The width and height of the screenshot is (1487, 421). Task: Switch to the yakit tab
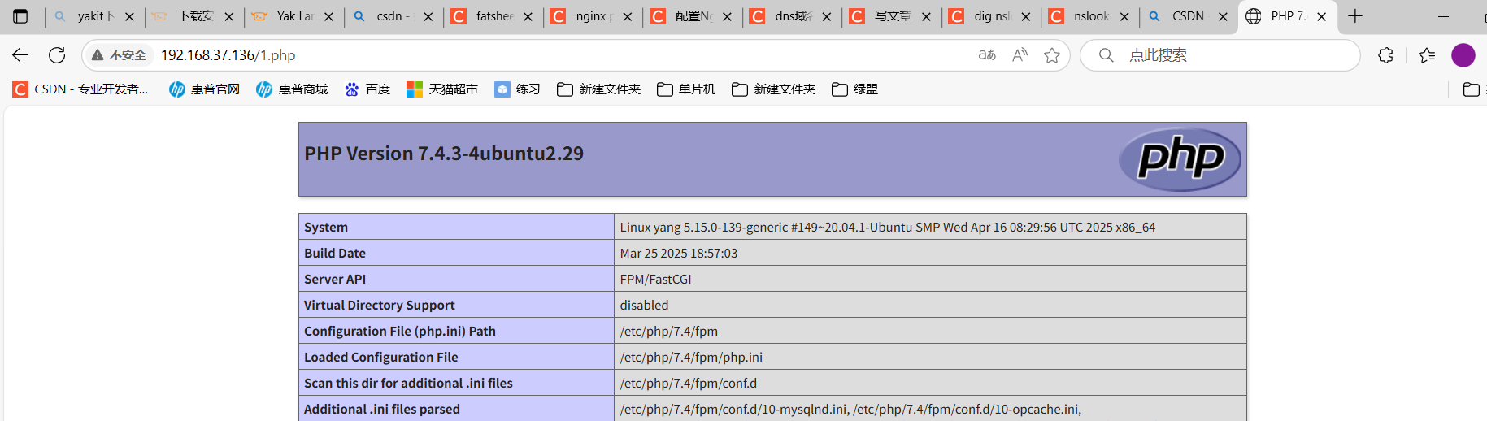[95, 16]
